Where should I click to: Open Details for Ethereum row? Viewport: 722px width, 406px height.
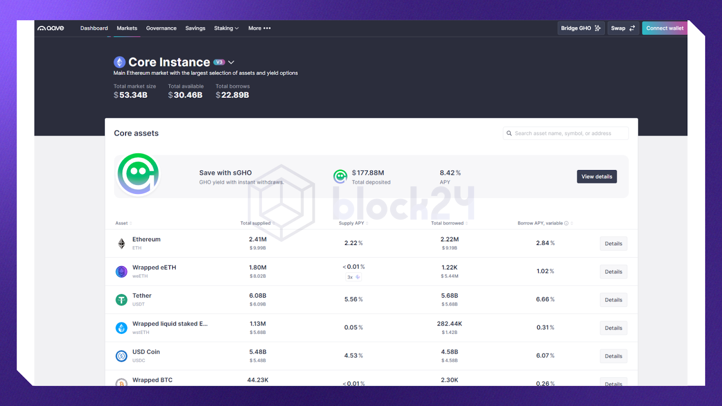click(613, 244)
